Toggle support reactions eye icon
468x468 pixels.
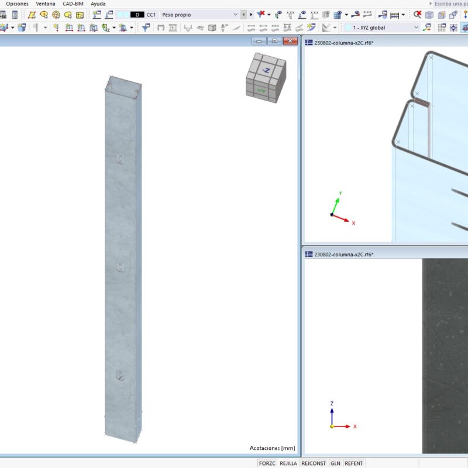click(x=302, y=15)
